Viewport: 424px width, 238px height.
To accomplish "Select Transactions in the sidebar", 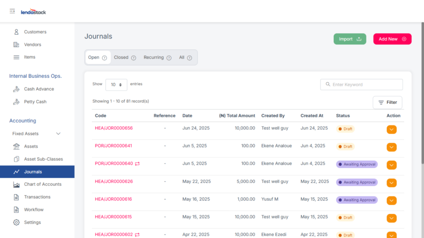I will pyautogui.click(x=37, y=197).
